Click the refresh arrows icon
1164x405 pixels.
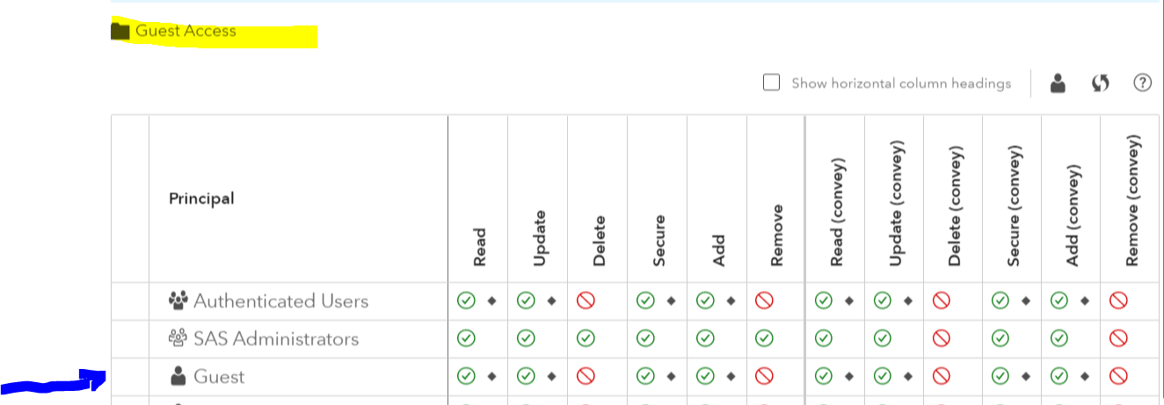pyautogui.click(x=1100, y=83)
